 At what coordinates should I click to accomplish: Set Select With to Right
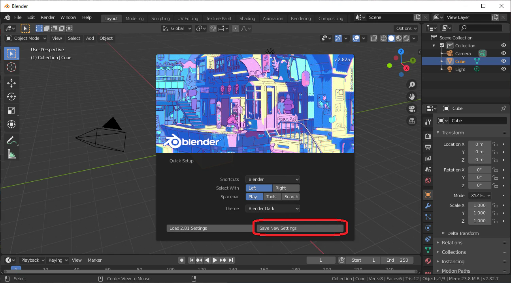286,188
